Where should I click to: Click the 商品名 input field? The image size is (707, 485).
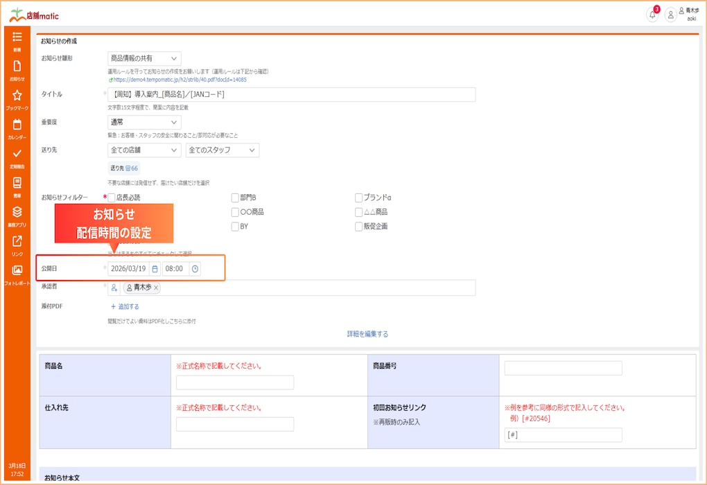pyautogui.click(x=234, y=382)
